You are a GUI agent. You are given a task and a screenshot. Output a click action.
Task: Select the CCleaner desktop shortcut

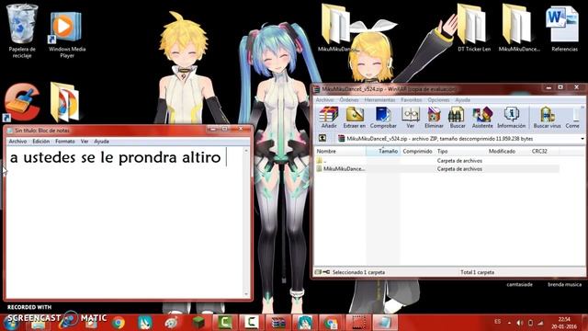pos(22,102)
